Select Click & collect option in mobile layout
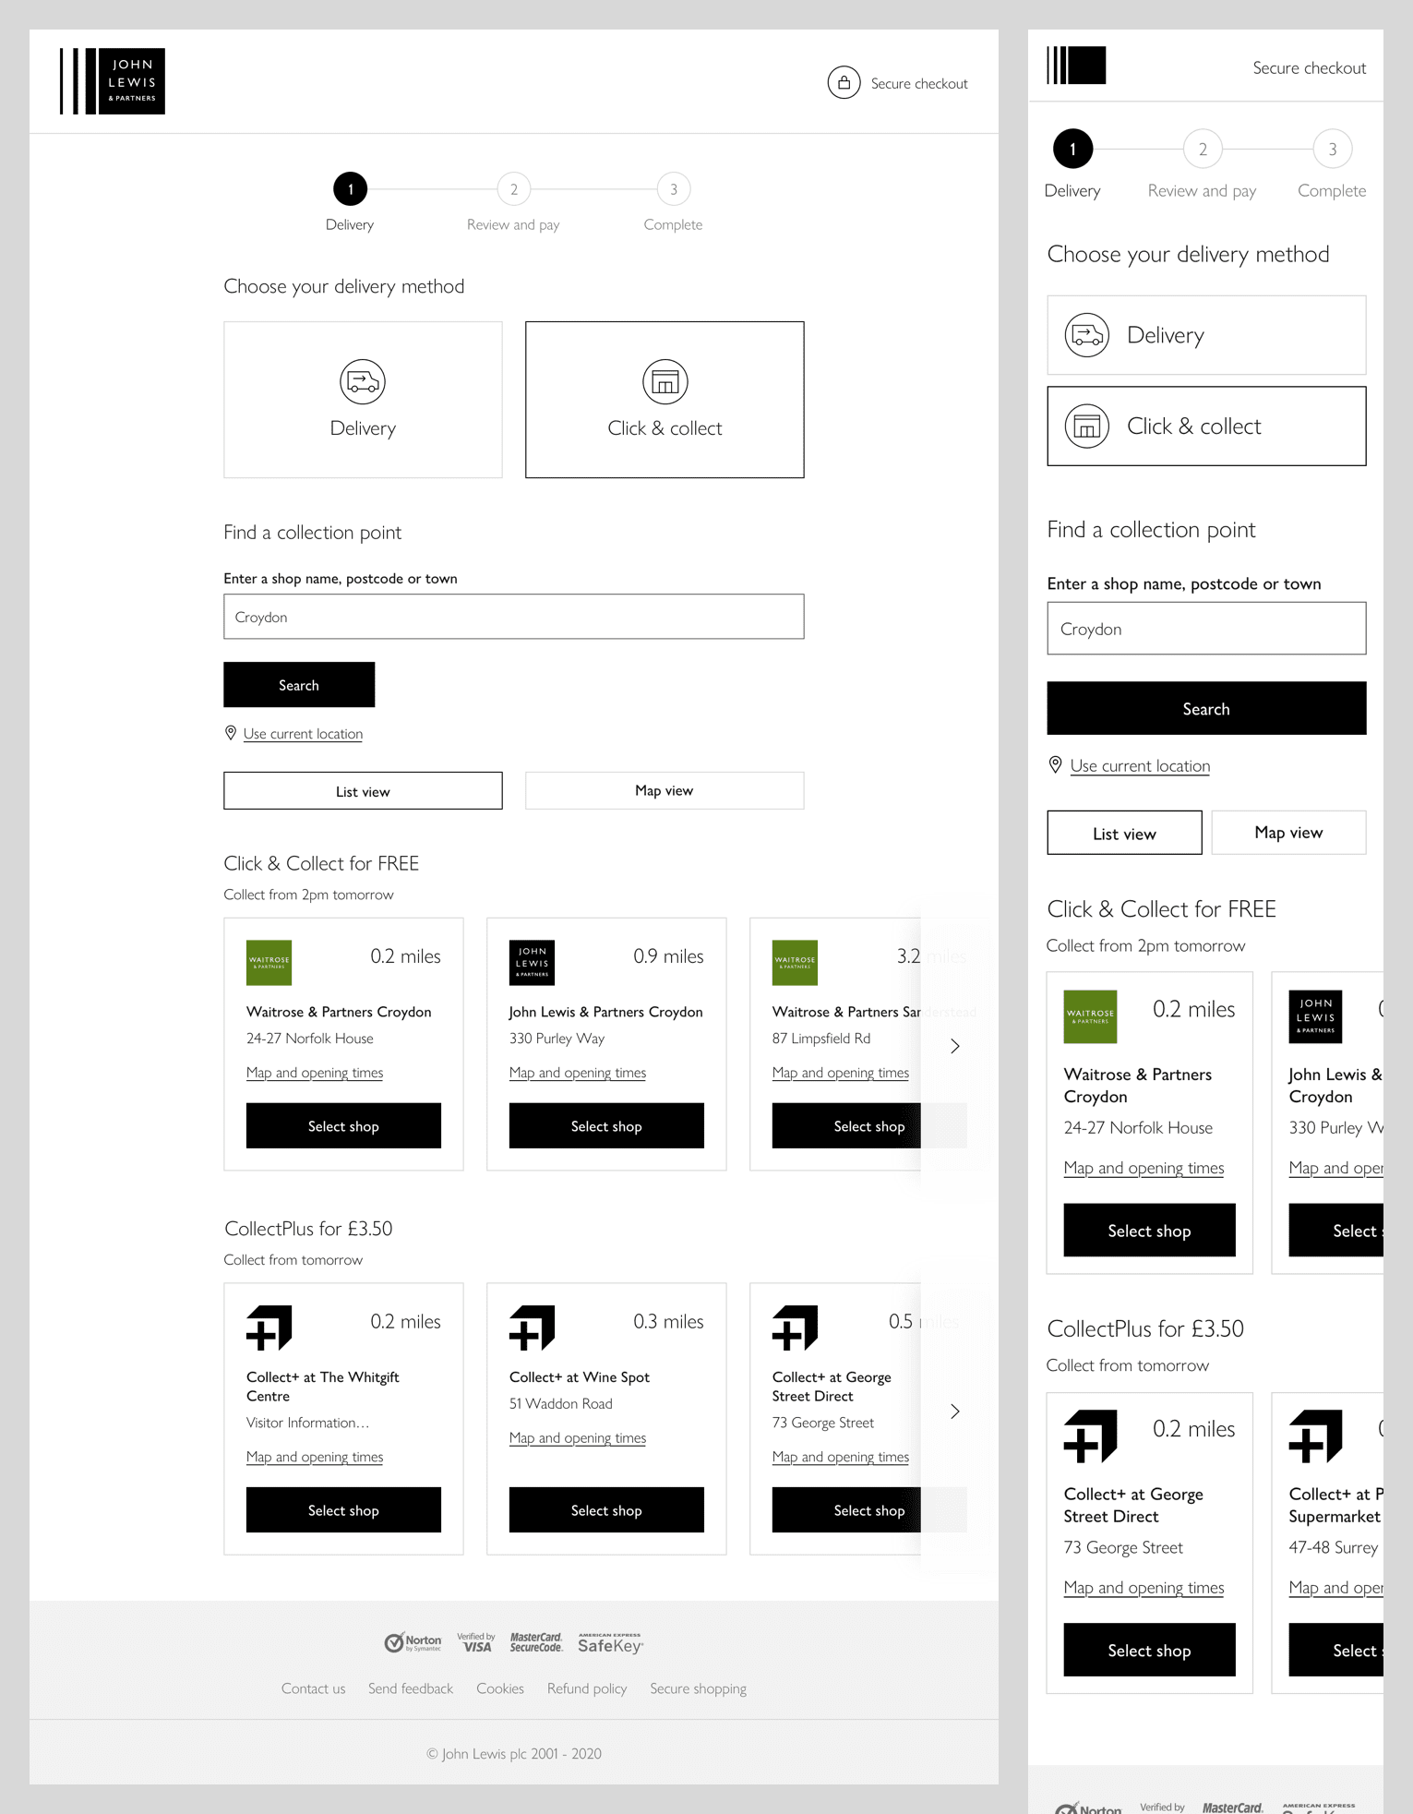Screen dimensions: 1413x1814 (1205, 426)
